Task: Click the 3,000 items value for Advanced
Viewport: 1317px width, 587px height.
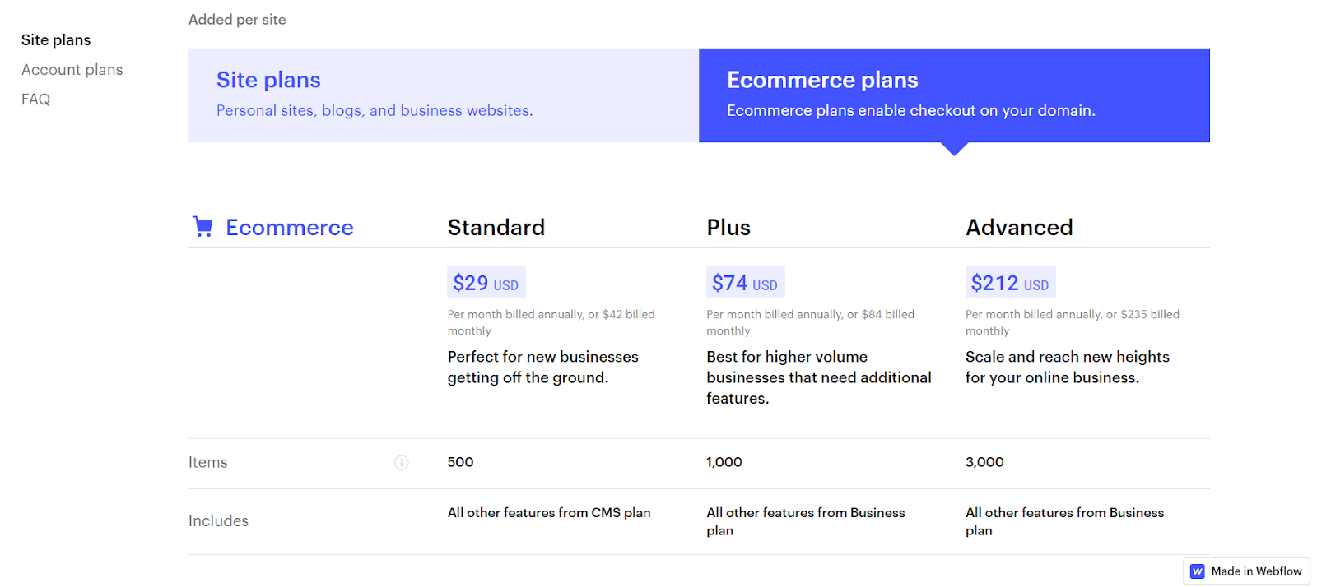Action: [984, 462]
